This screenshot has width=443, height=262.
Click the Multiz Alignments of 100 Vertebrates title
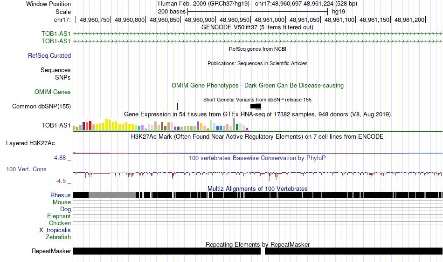tap(257, 188)
